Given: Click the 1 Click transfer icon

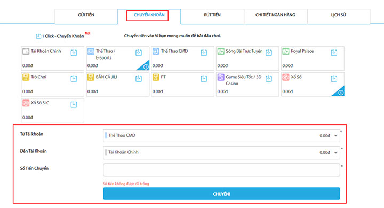Looking at the screenshot, I should pyautogui.click(x=38, y=36).
